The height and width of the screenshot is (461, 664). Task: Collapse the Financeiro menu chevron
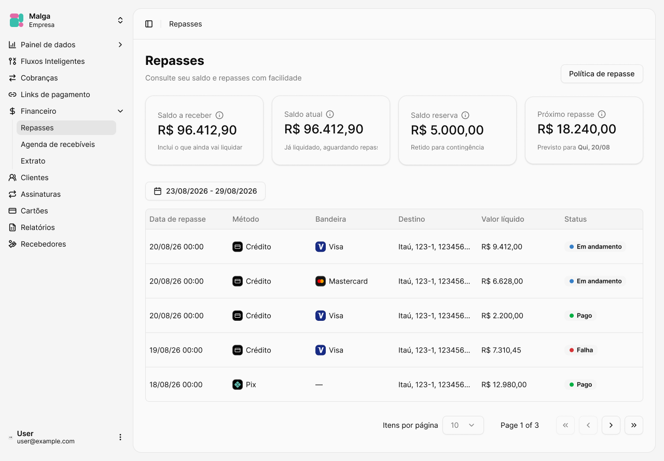(x=120, y=111)
